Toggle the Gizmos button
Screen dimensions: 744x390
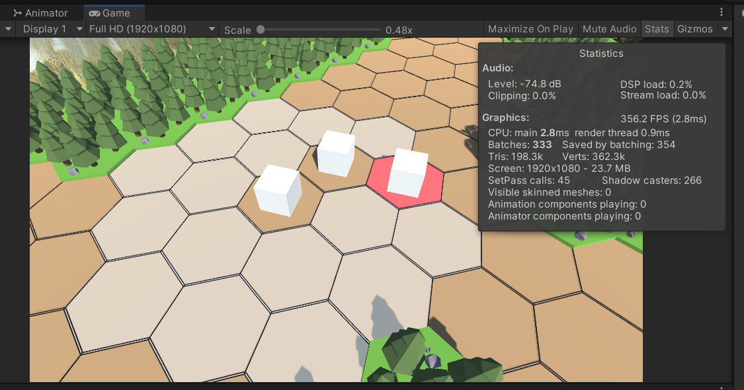point(694,29)
